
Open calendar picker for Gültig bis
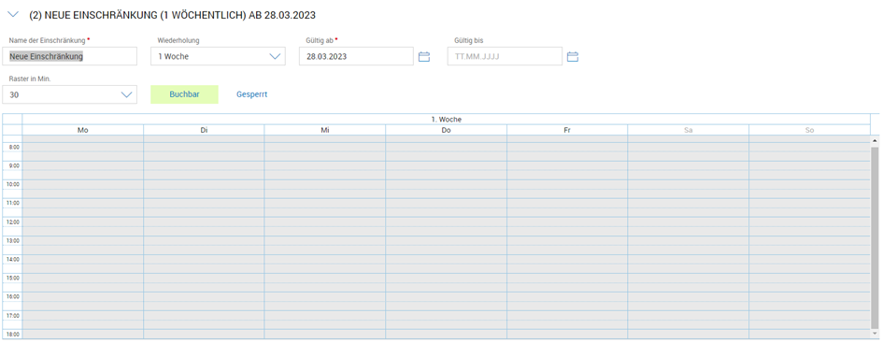coord(573,56)
